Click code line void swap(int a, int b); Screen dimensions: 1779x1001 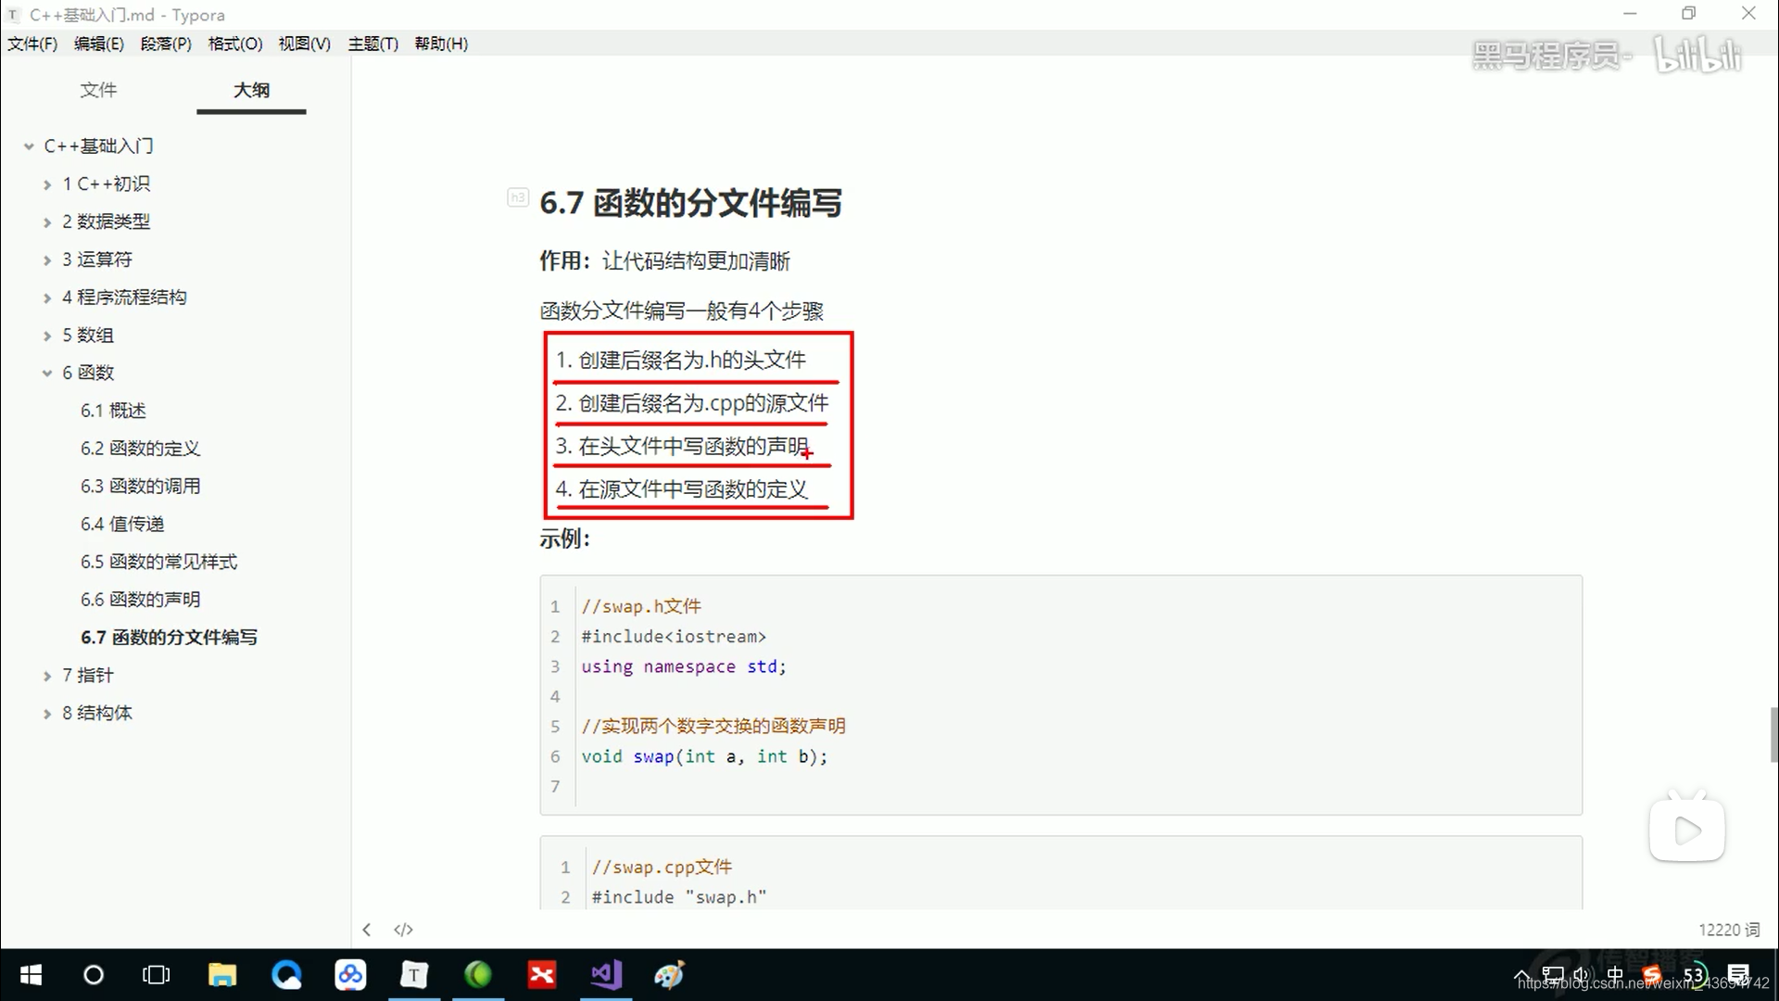[x=704, y=756]
